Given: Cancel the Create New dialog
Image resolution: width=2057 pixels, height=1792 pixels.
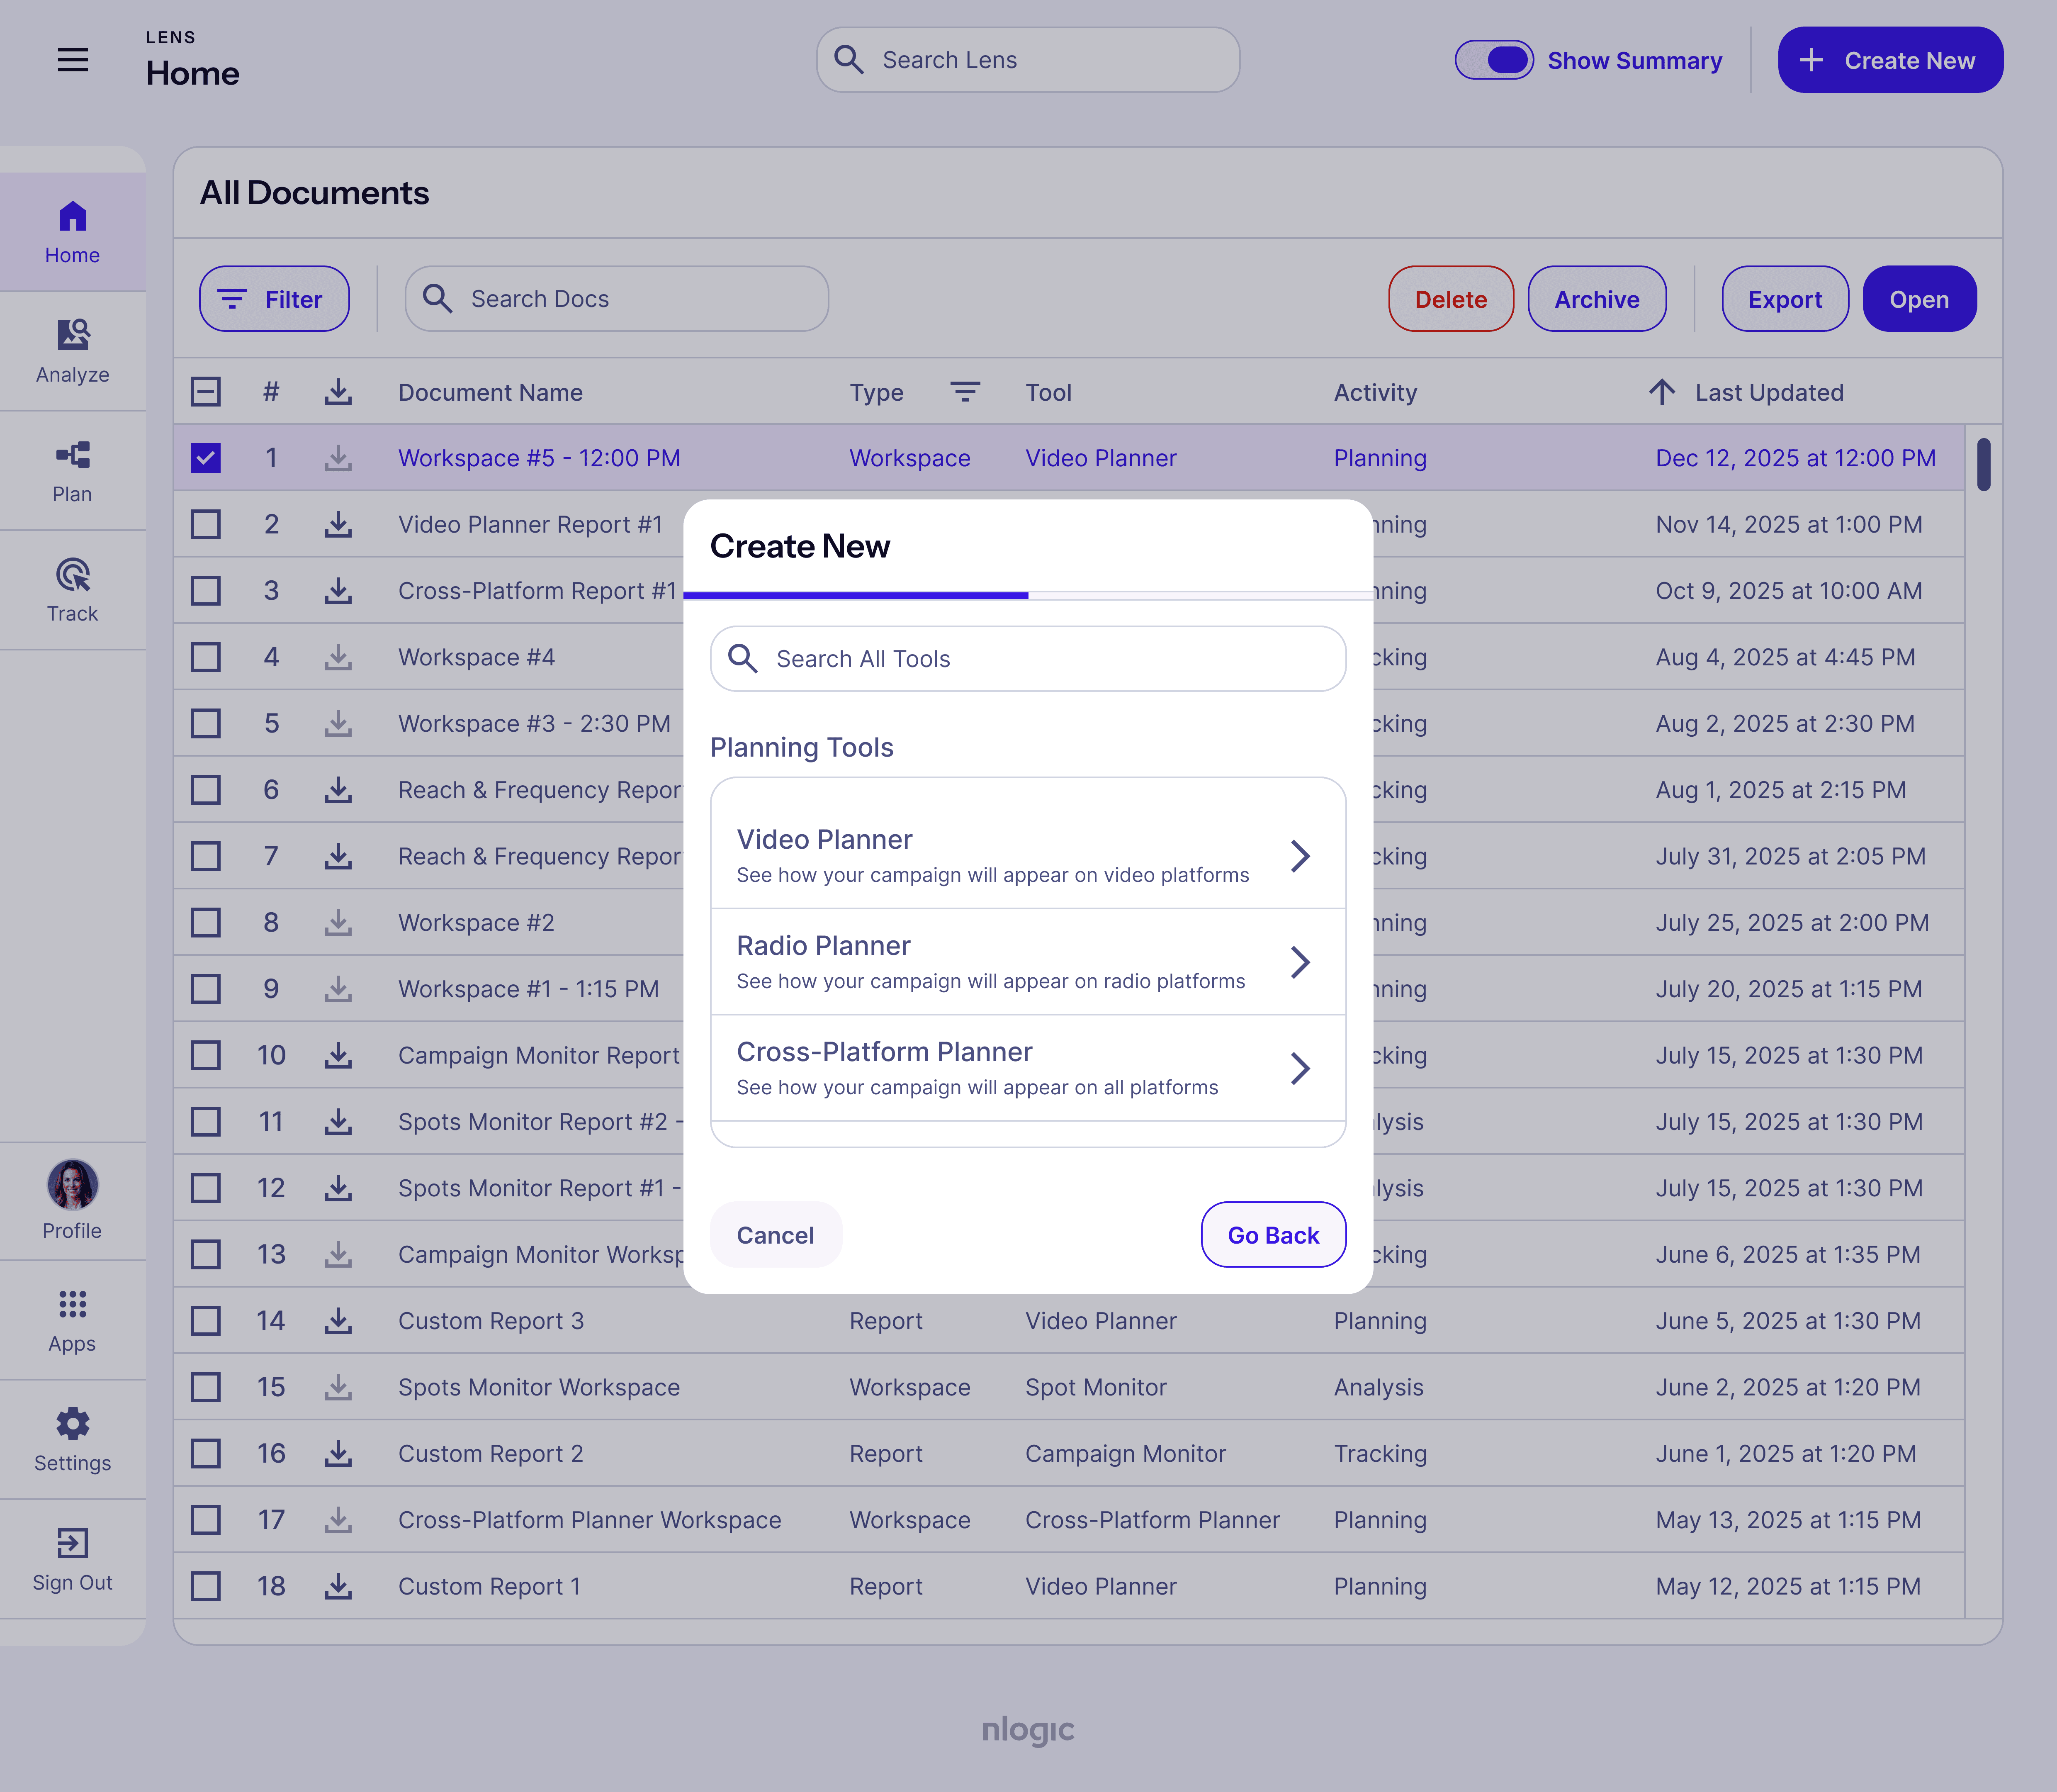Looking at the screenshot, I should pyautogui.click(x=775, y=1235).
